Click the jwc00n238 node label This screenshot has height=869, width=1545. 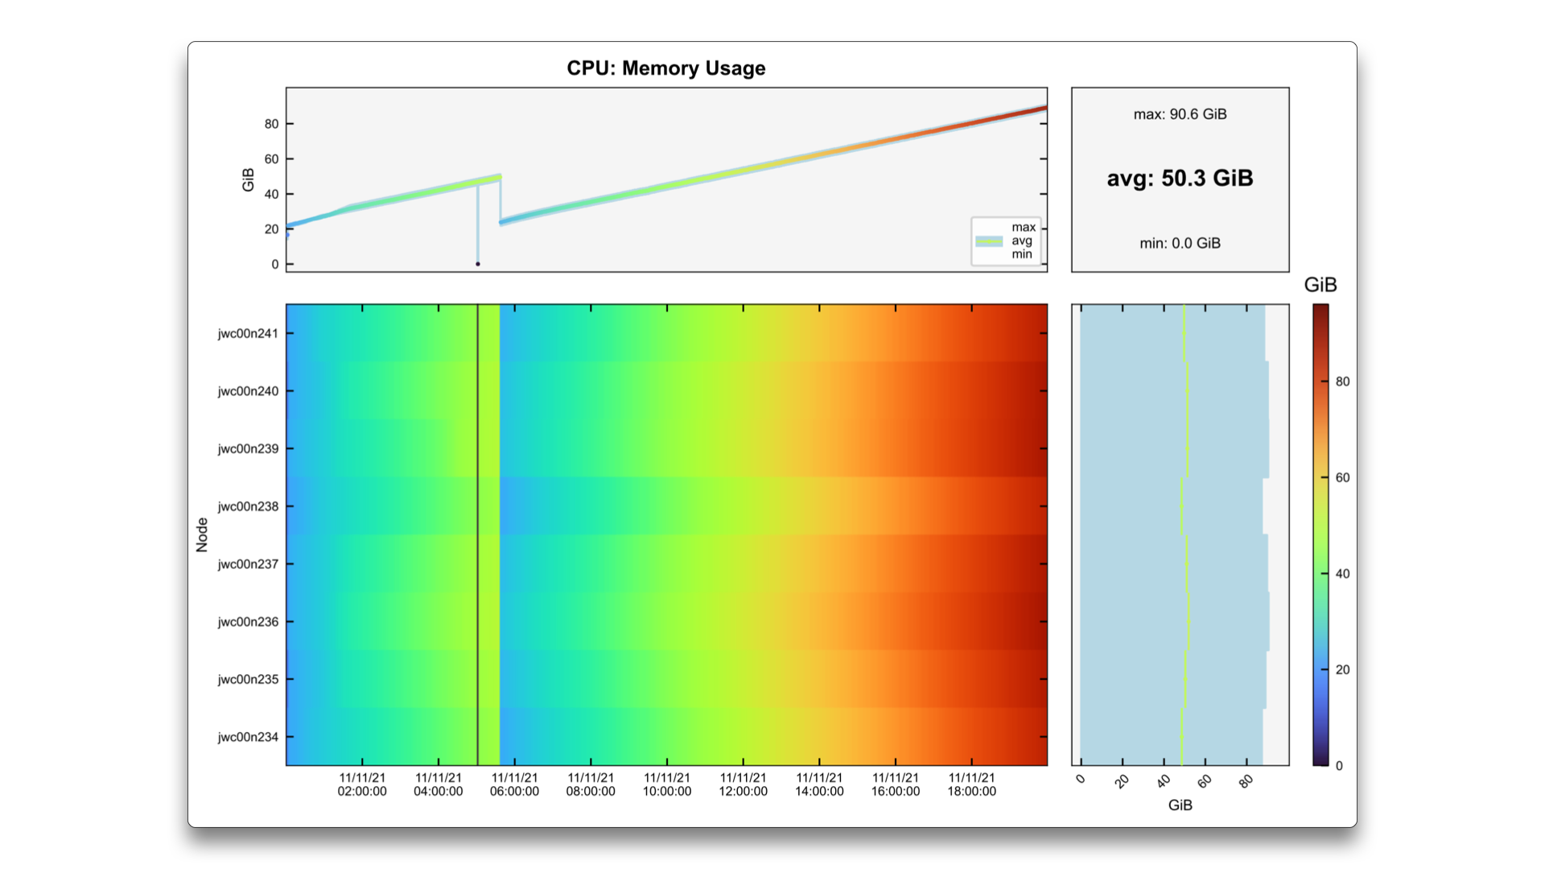point(248,507)
